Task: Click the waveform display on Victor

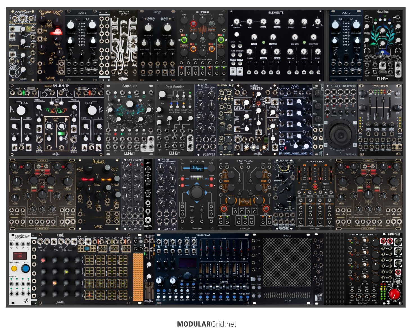Action: [x=197, y=168]
